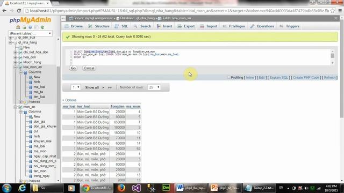Open the + Options link
Image resolution: width=344 pixels, height=193 pixels.
click(69, 100)
